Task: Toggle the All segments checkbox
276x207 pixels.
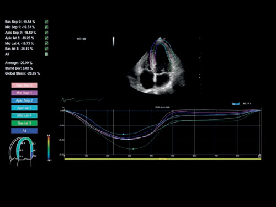Action: pyautogui.click(x=46, y=54)
